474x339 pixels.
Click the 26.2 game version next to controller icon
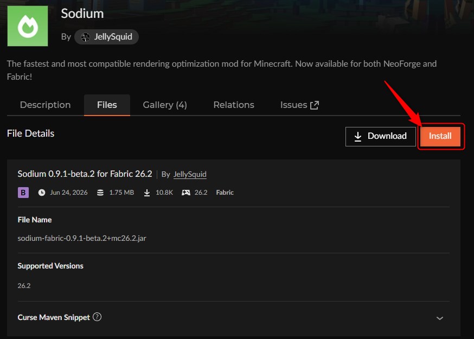201,193
